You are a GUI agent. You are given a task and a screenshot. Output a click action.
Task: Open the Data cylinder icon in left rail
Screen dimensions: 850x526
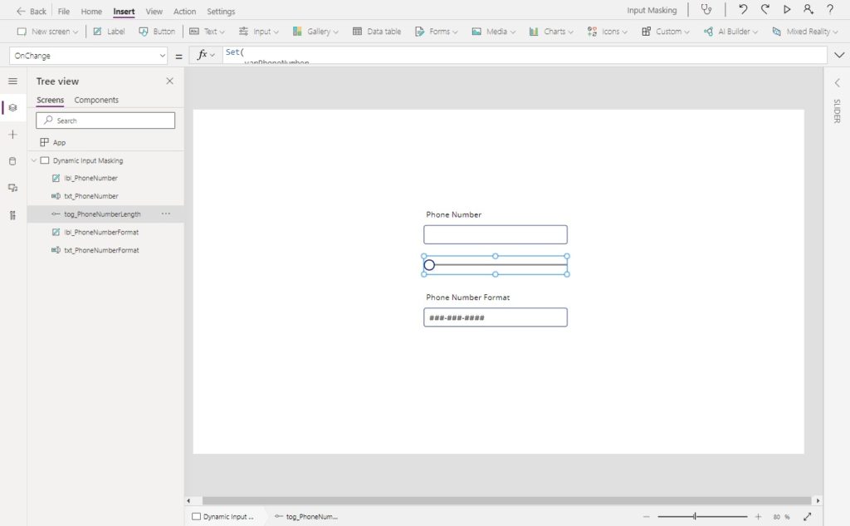pyautogui.click(x=13, y=161)
